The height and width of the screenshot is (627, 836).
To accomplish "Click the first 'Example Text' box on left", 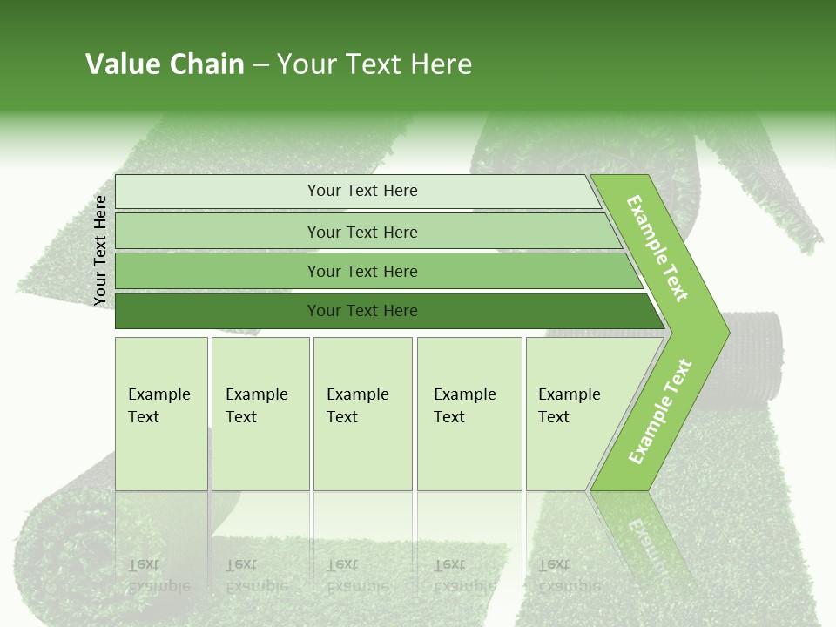I will [x=161, y=414].
